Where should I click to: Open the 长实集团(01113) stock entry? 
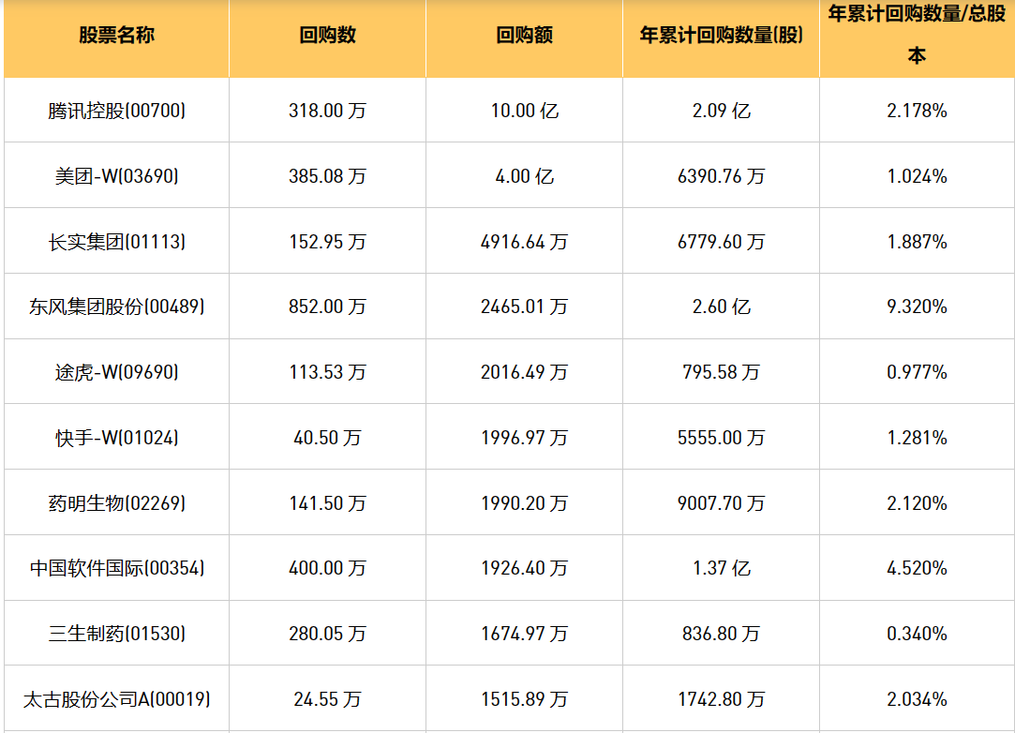pyautogui.click(x=117, y=242)
